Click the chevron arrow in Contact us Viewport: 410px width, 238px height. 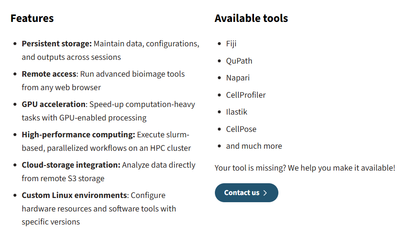(x=265, y=193)
